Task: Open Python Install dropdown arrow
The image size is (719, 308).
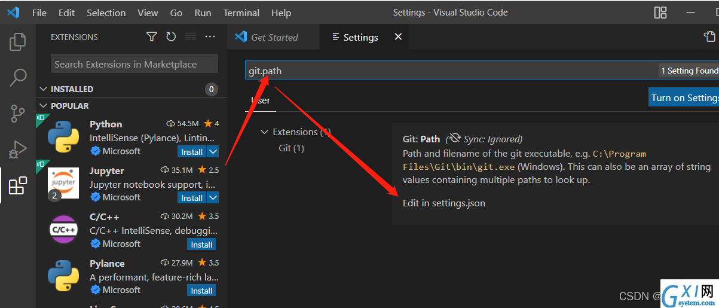Action: [x=213, y=152]
